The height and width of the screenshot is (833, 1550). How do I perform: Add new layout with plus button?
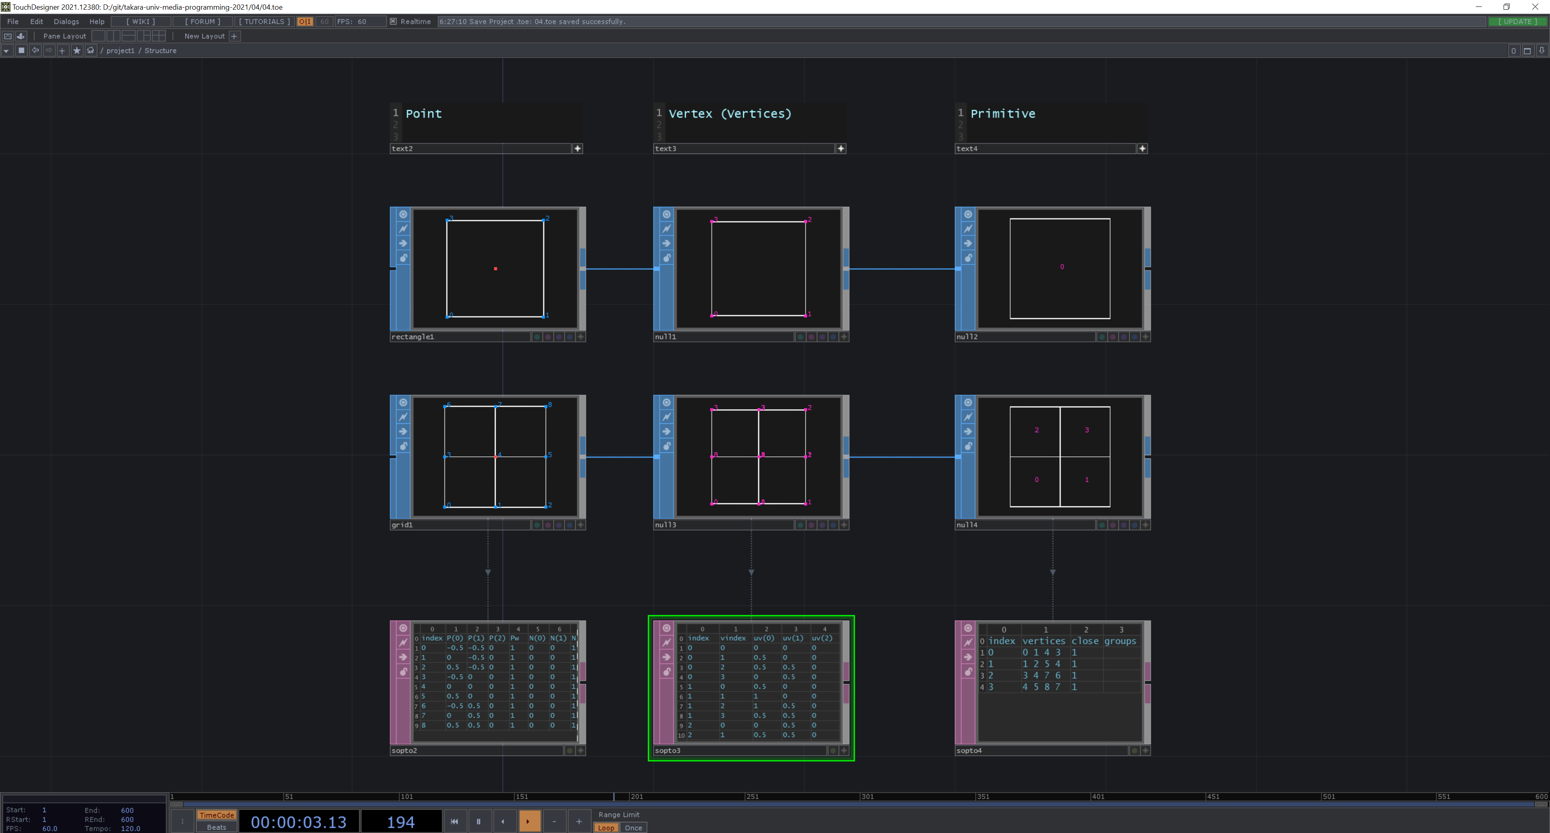[235, 36]
